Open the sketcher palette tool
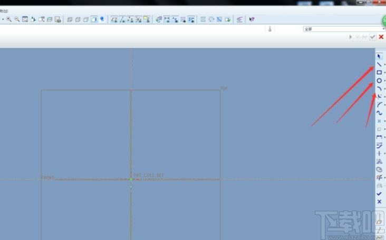Viewport: 386px width, 240px height. click(x=379, y=169)
